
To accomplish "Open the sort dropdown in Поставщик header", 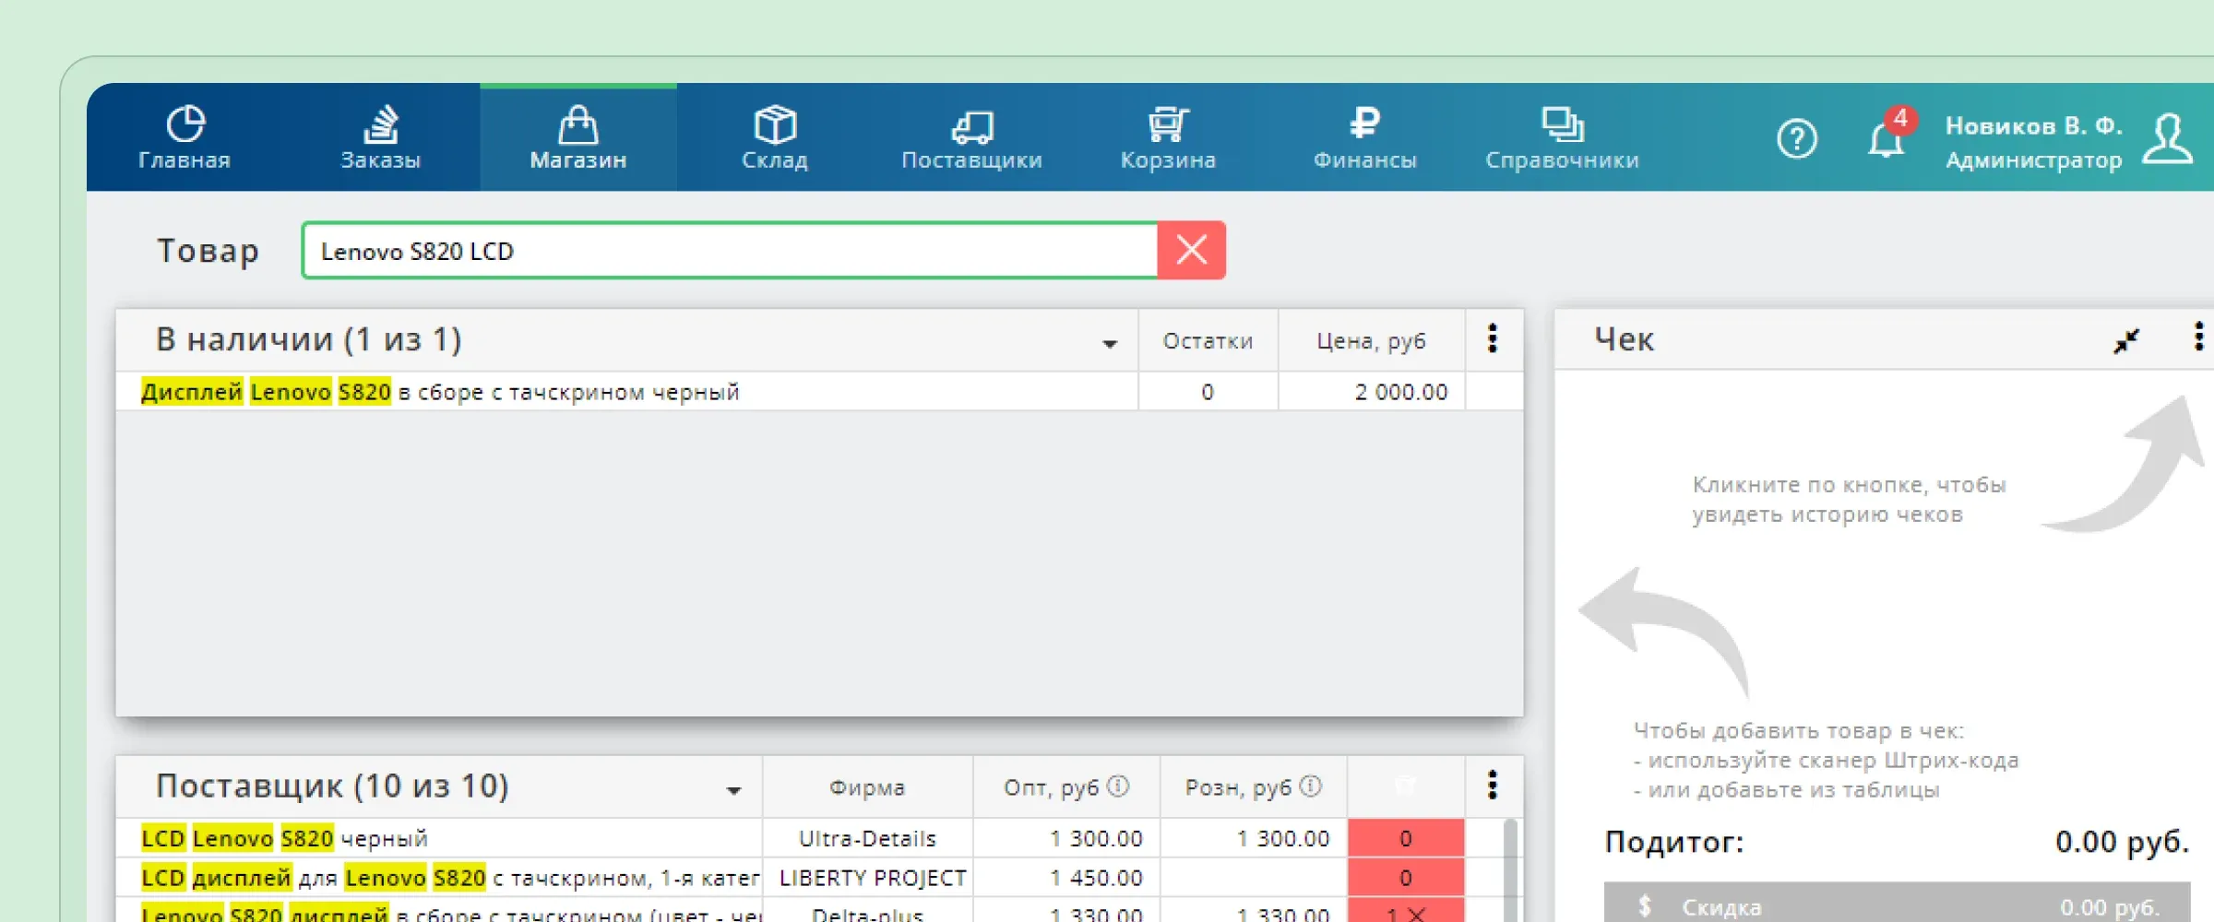I will [x=733, y=789].
